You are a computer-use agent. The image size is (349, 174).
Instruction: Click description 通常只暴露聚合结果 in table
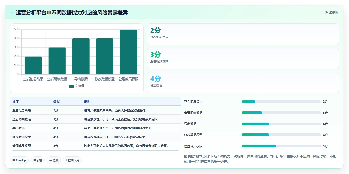click(x=116, y=110)
